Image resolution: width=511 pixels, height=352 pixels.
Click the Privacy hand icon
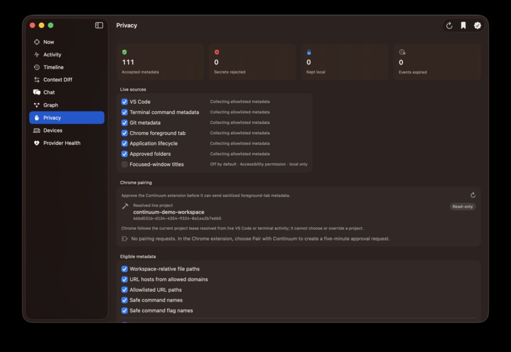pos(37,118)
